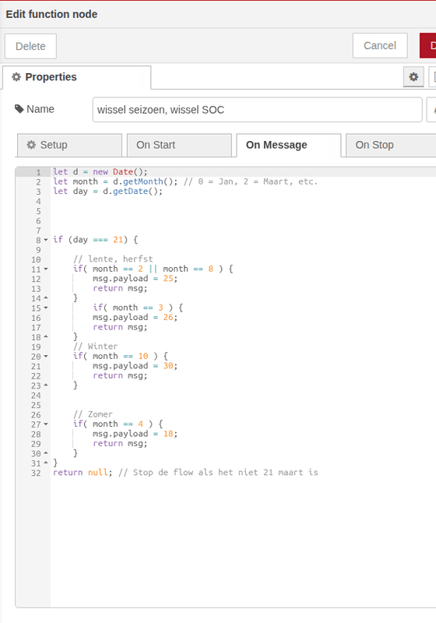This screenshot has width=436, height=623.
Task: Open the partially visible description icon tab
Action: (433, 76)
